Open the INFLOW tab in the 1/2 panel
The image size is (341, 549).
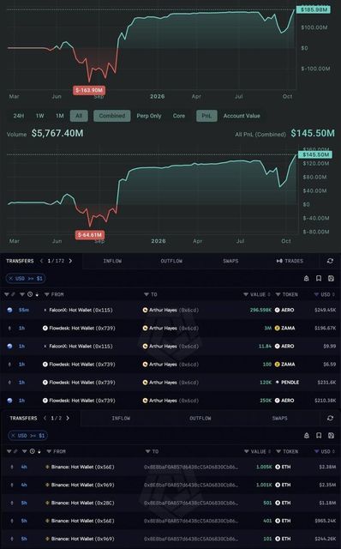121,418
